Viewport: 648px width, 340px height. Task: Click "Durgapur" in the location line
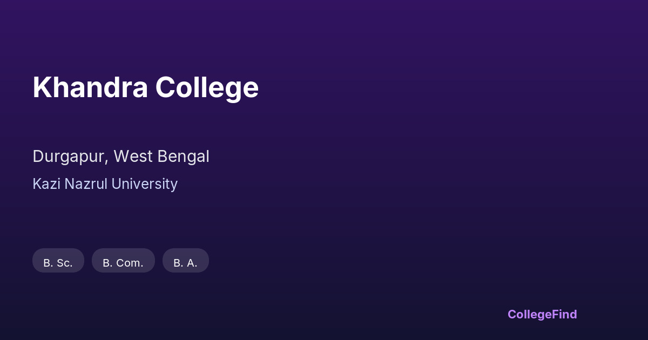coord(70,157)
